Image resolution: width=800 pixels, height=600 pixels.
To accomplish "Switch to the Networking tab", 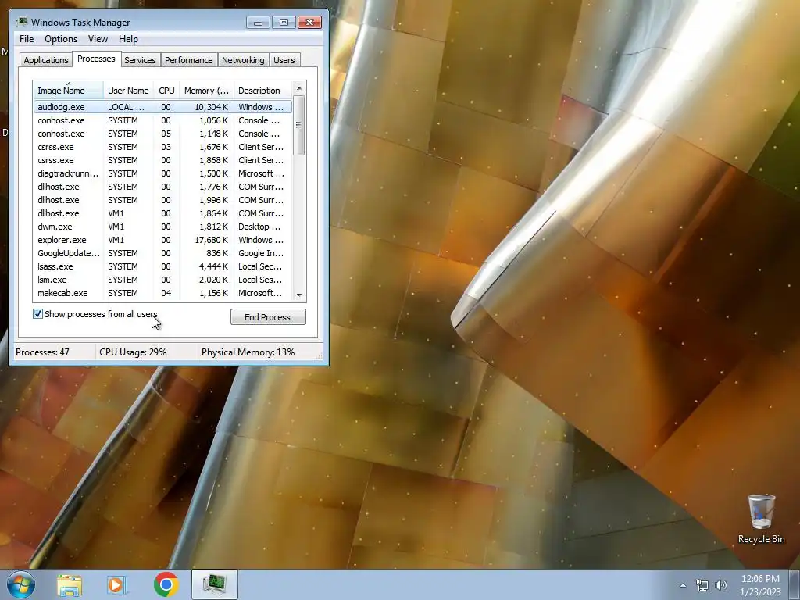I will 243,60.
